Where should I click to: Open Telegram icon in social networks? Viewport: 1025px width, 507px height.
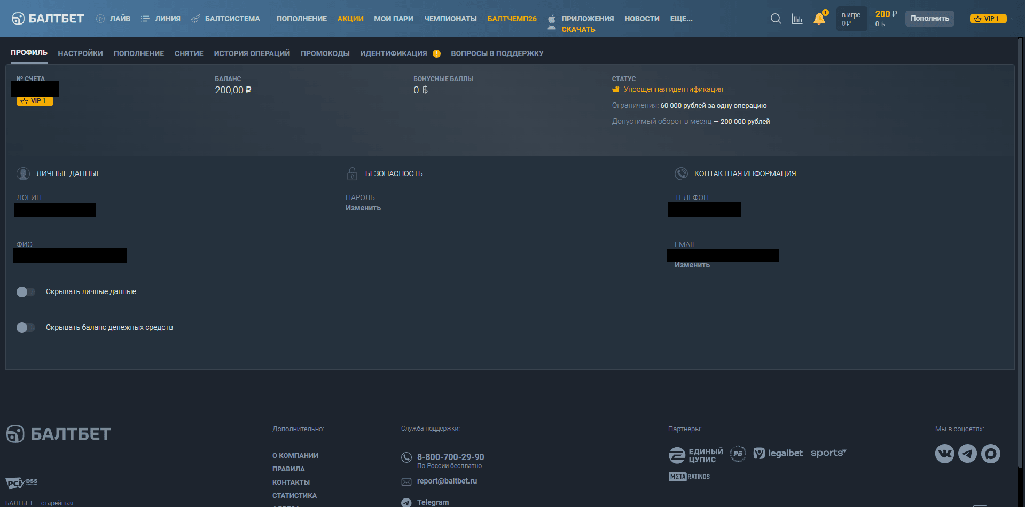[x=967, y=454]
